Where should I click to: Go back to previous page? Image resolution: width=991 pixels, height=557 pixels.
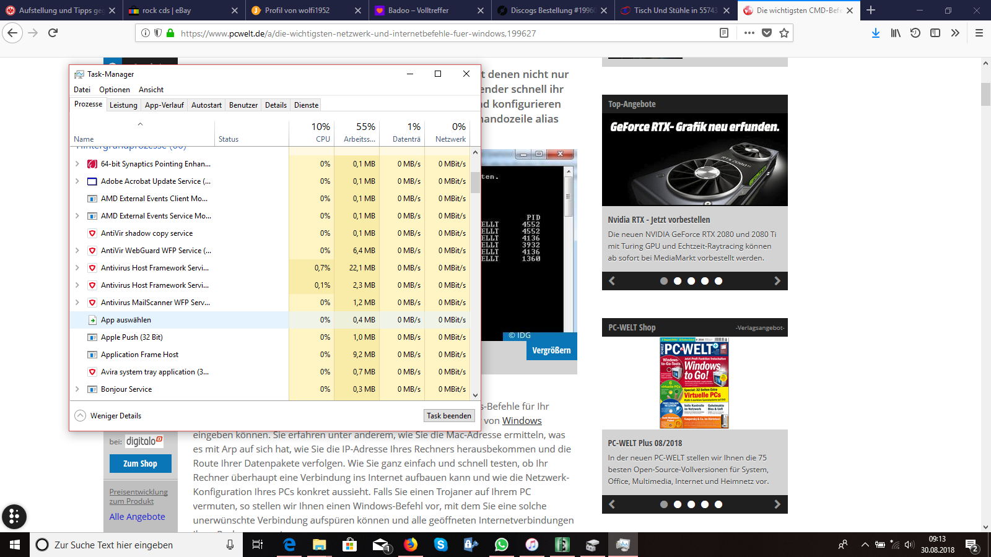tap(13, 33)
